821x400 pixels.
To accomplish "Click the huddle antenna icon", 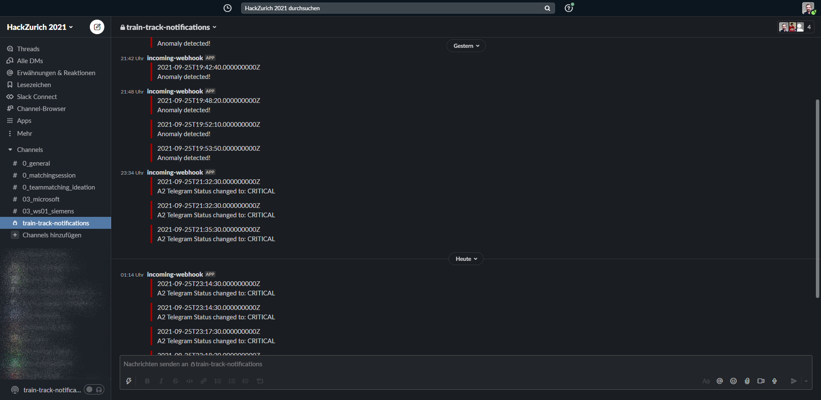I will [x=15, y=390].
